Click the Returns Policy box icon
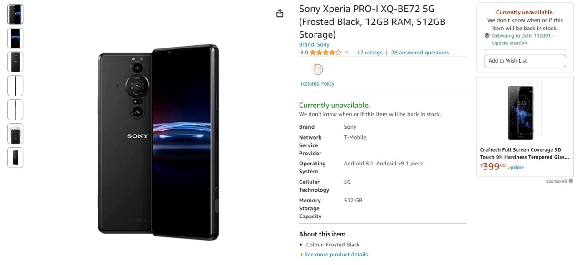 point(318,69)
